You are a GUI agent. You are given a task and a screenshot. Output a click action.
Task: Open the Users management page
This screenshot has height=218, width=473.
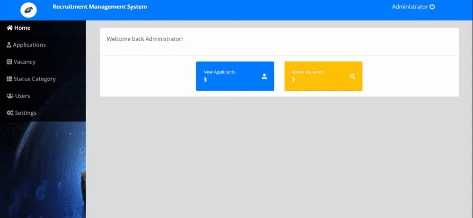coord(43,96)
